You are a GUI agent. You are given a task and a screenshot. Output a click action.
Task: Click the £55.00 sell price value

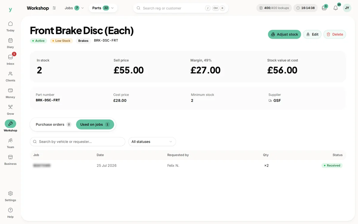tap(129, 70)
